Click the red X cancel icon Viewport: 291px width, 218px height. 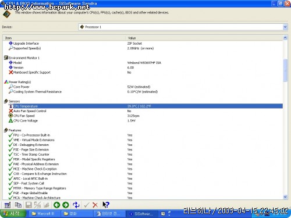[x=95, y=205]
